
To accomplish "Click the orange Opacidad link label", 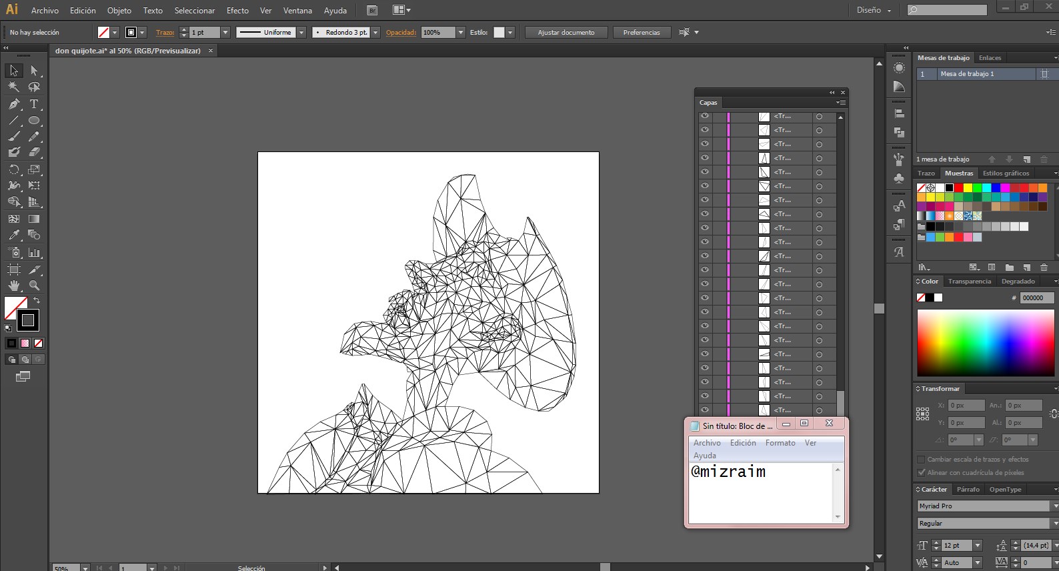I will click(x=401, y=32).
